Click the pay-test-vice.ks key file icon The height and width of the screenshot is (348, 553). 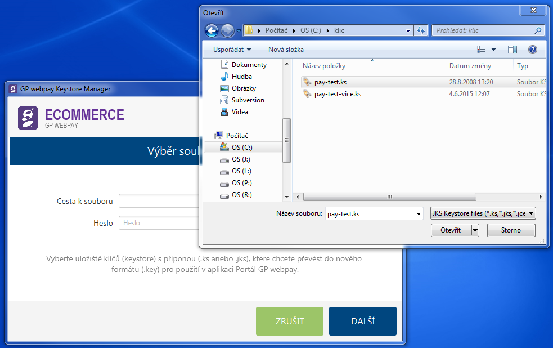coord(307,94)
